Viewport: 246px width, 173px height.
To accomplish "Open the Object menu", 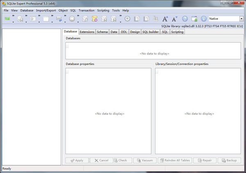I will point(63,11).
